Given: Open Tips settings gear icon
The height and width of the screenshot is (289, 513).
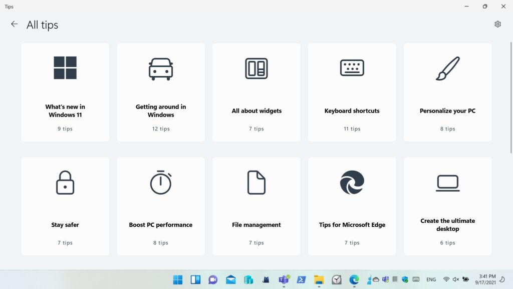Looking at the screenshot, I should tap(497, 24).
